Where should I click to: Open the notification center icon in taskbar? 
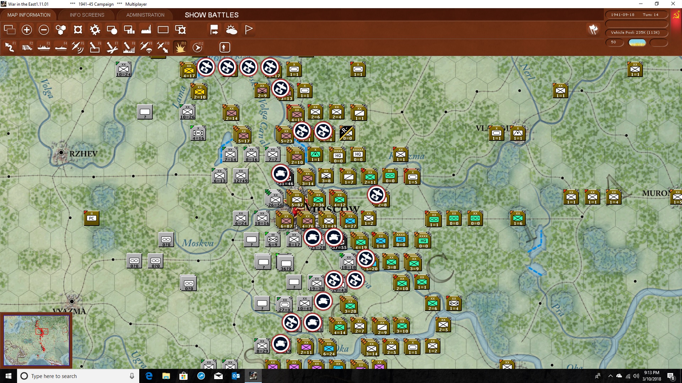(x=671, y=376)
